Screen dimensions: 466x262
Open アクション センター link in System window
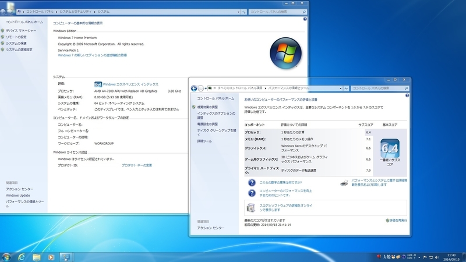click(x=20, y=189)
